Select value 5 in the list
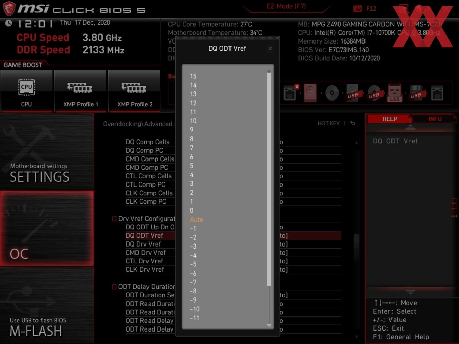Screen dimensions: 459x344 192,166
